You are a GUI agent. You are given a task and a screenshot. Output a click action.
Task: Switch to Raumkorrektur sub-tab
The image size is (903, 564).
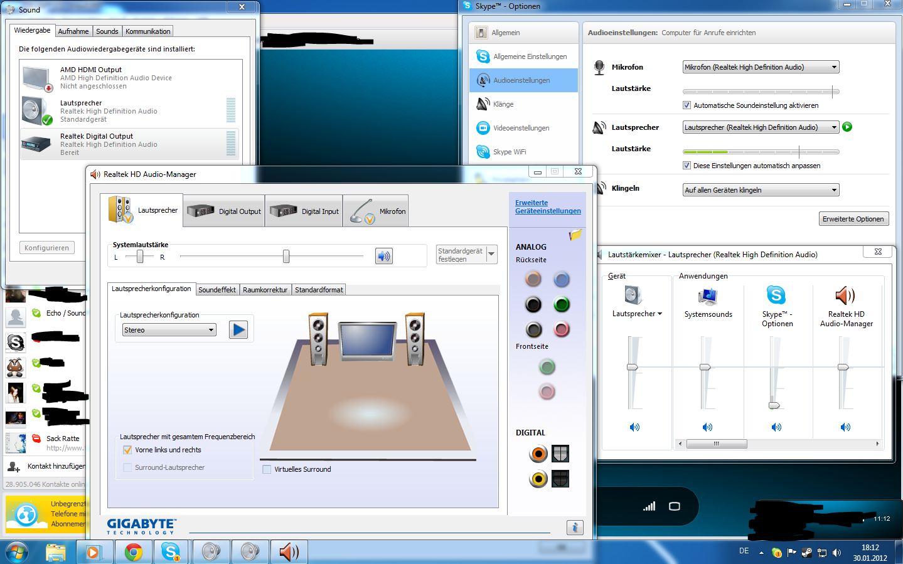[265, 290]
